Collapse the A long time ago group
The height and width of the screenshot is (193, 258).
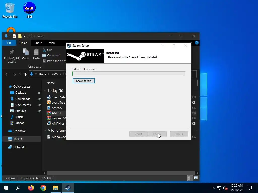pyautogui.click(x=45, y=130)
